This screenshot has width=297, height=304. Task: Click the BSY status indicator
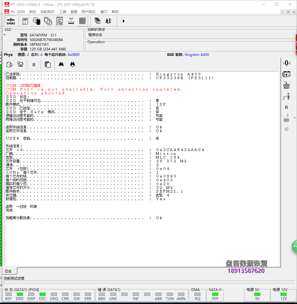8,294
